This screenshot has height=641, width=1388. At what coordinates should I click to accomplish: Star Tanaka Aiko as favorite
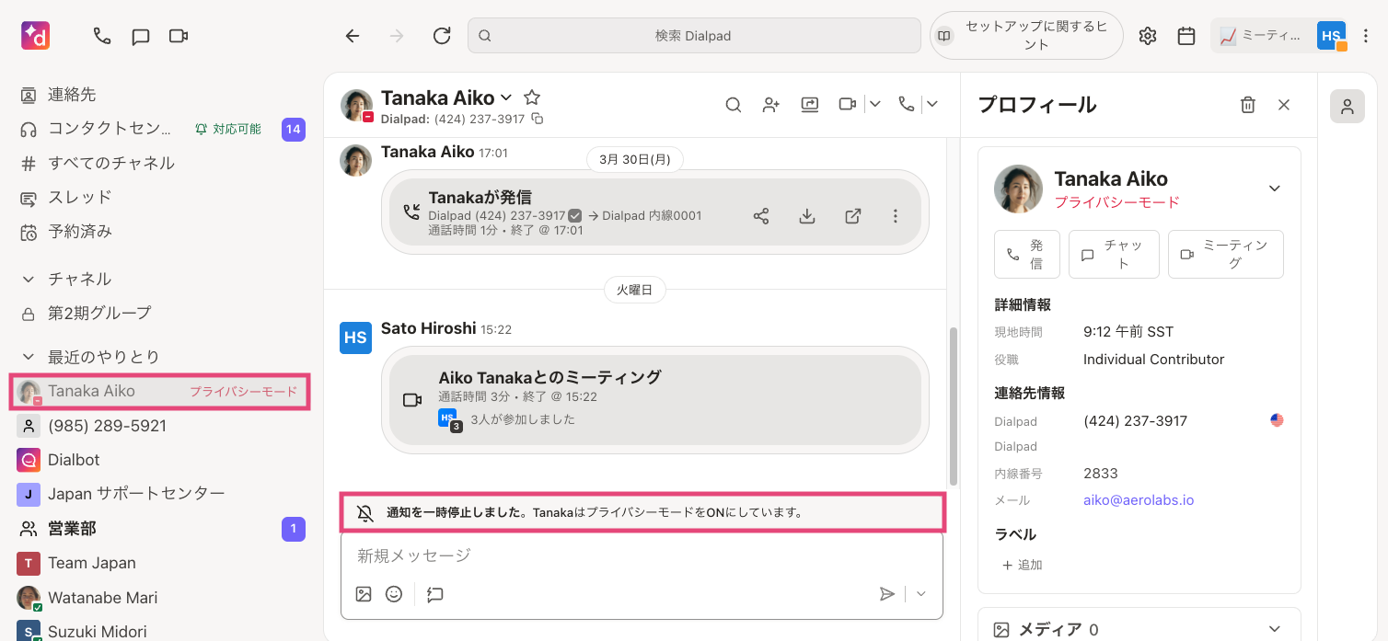[x=532, y=97]
